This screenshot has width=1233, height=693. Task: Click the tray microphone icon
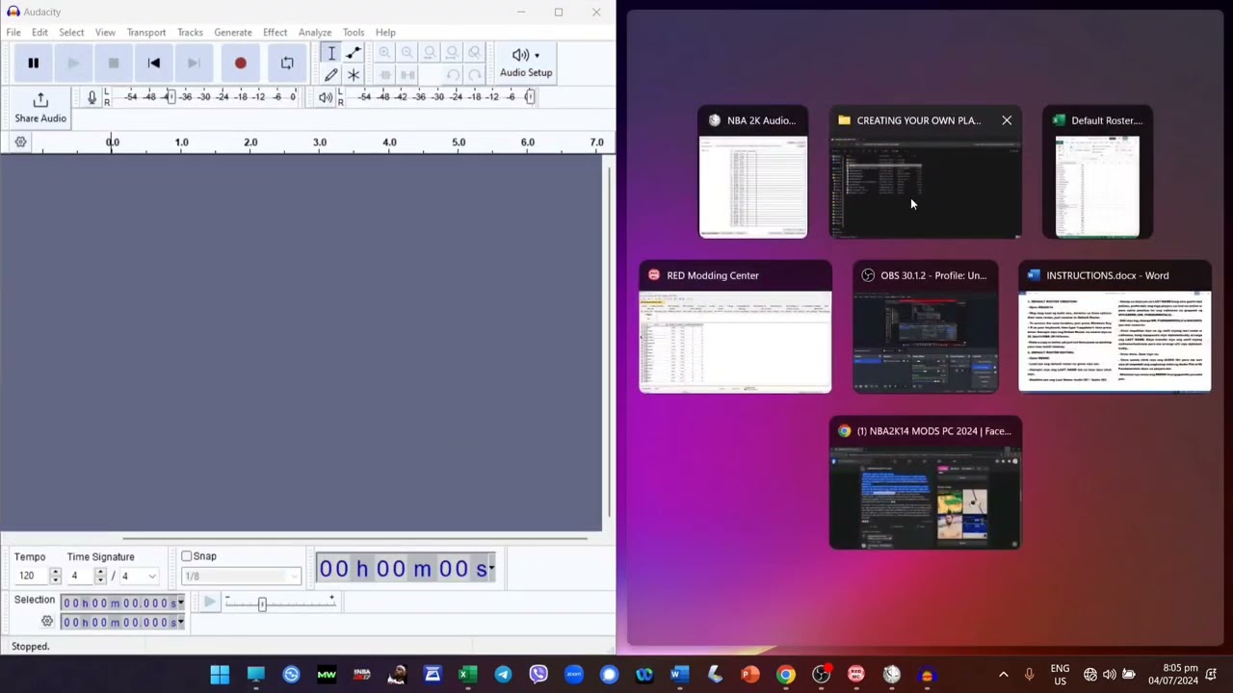(x=1029, y=675)
